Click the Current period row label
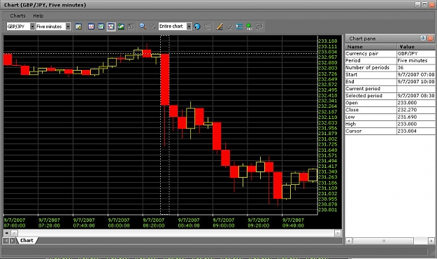The image size is (437, 259). [363, 89]
